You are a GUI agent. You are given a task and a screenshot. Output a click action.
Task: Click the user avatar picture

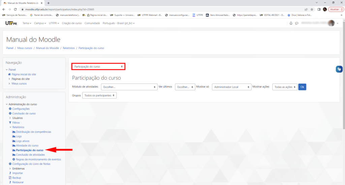point(331,23)
